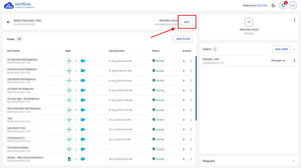Screen dimensions: 301x168
Task: Open actions menu for 01:12 AM flow
Action: [191, 71]
